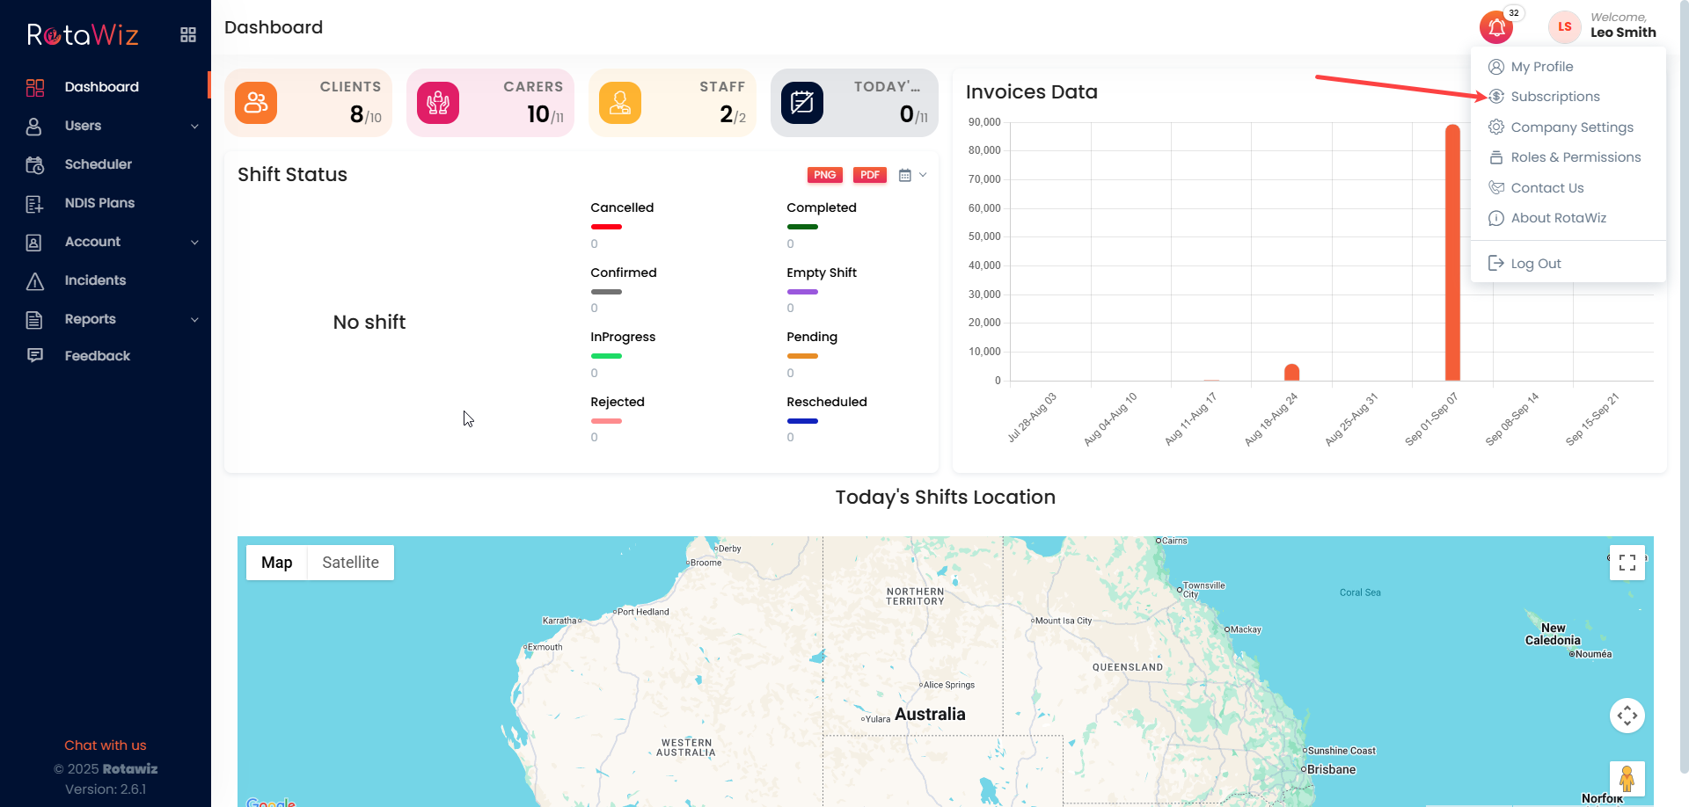Click the notification bell icon
Screen dimensions: 1689x807
1495,27
